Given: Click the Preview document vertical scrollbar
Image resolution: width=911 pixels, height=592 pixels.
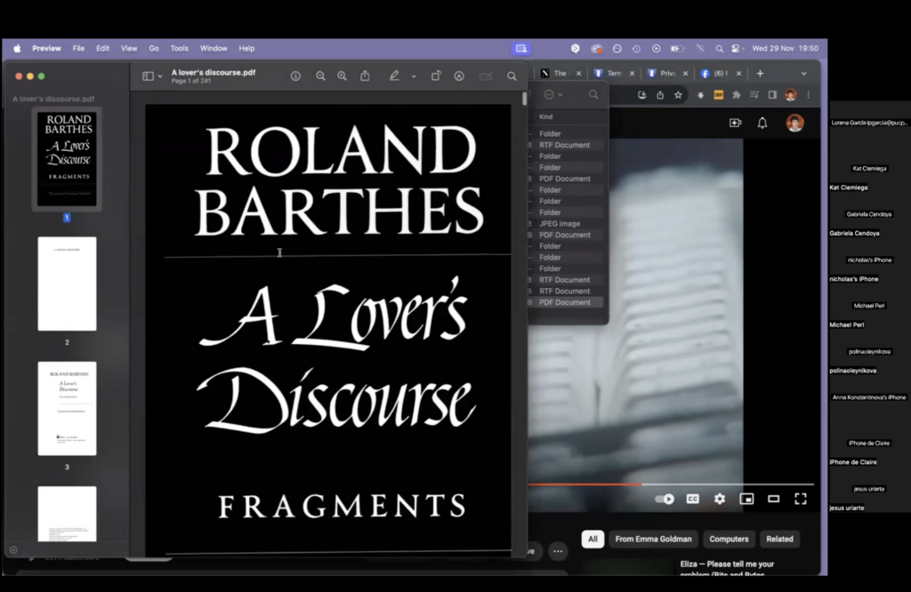Looking at the screenshot, I should pos(524,99).
